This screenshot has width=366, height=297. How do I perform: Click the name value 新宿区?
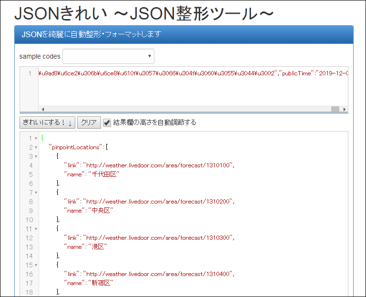(x=101, y=283)
